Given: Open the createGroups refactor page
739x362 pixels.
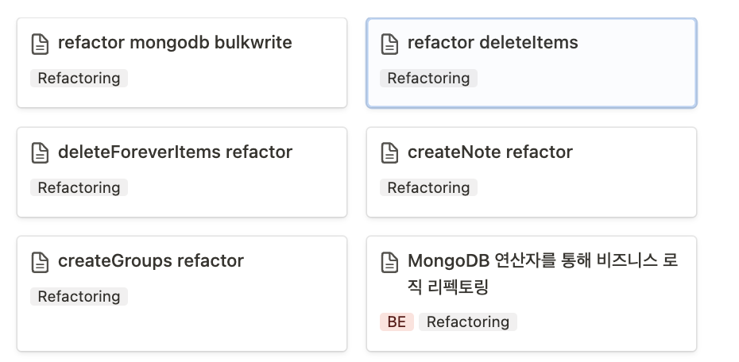Looking at the screenshot, I should tap(151, 260).
